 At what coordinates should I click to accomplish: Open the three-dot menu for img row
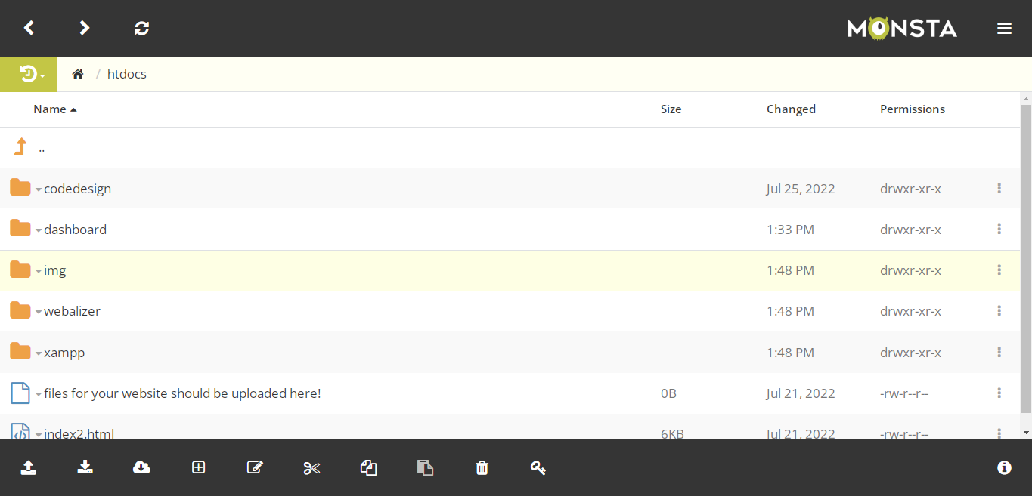(999, 270)
